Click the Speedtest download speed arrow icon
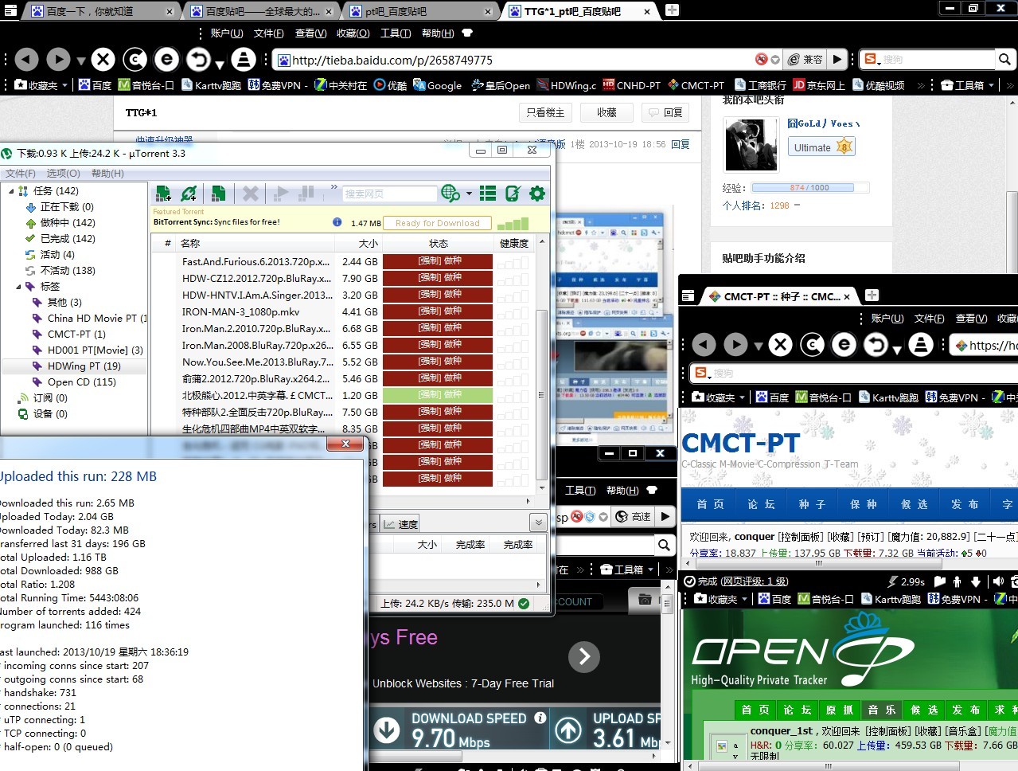 tap(387, 730)
